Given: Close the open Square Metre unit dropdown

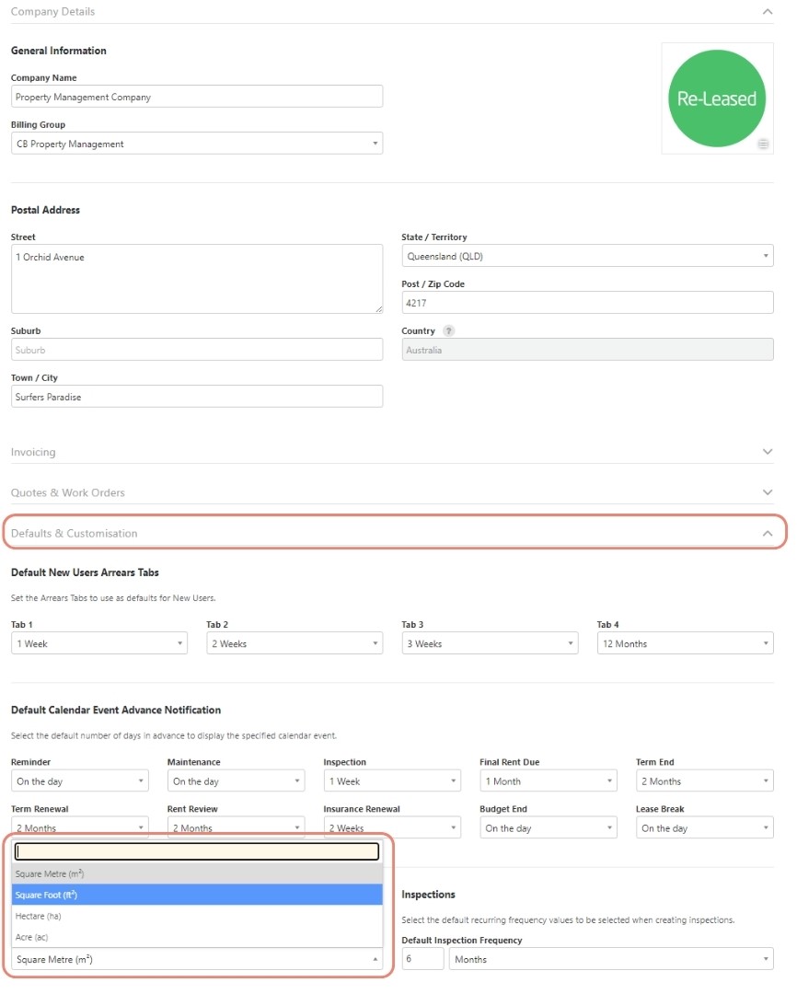Looking at the screenshot, I should coord(197,959).
